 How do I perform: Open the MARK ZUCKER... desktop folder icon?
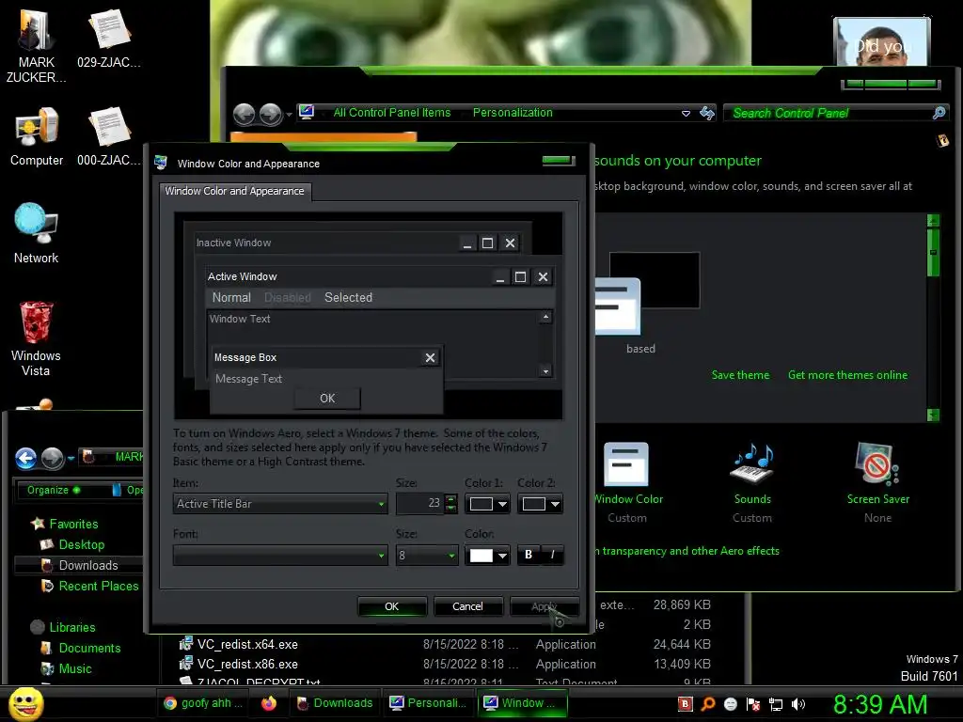tap(37, 44)
